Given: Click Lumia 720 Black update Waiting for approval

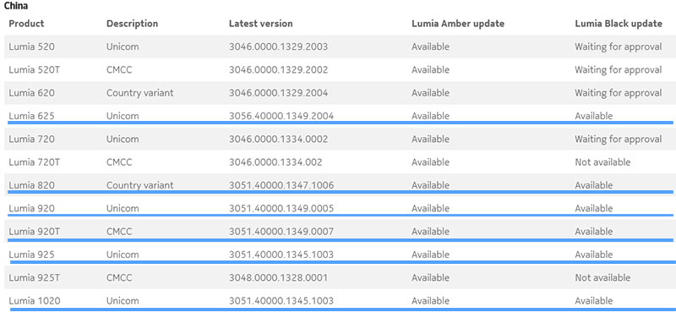Looking at the screenshot, I should pos(619,140).
